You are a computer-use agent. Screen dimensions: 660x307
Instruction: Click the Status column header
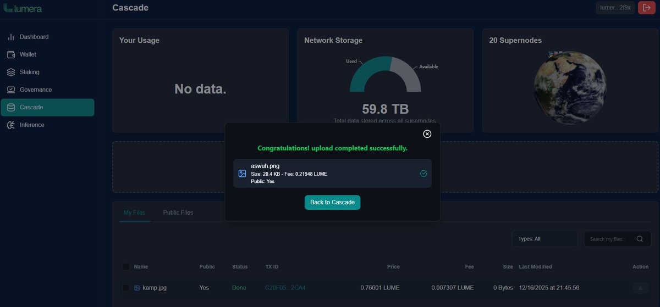(x=240, y=267)
